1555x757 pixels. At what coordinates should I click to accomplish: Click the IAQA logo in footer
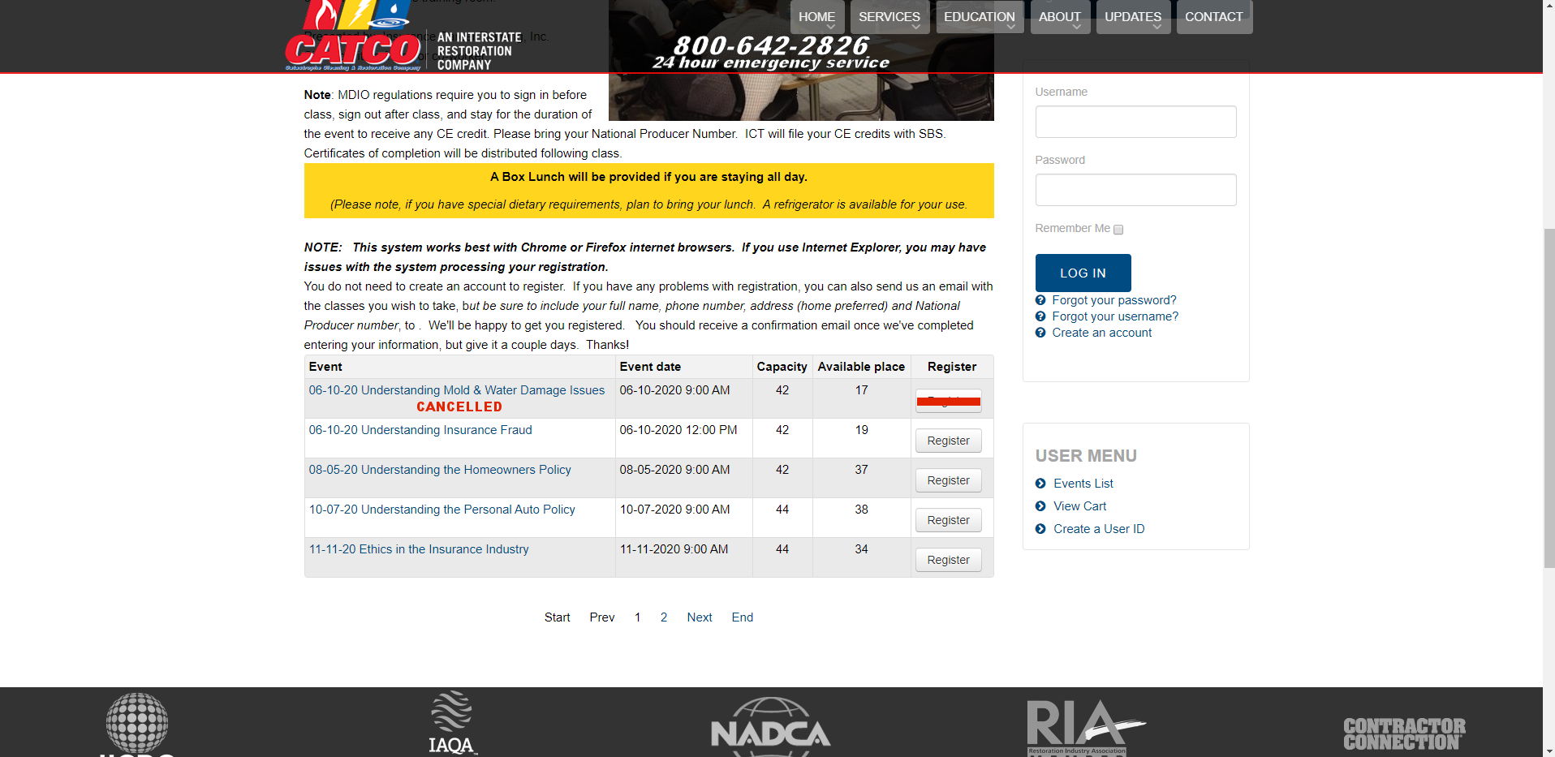click(451, 722)
